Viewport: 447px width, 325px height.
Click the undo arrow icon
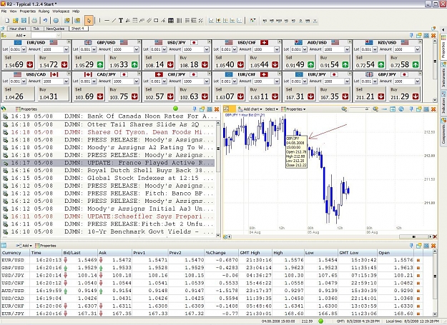45,21
